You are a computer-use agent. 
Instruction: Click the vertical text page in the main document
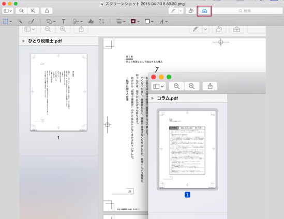(x=126, y=125)
